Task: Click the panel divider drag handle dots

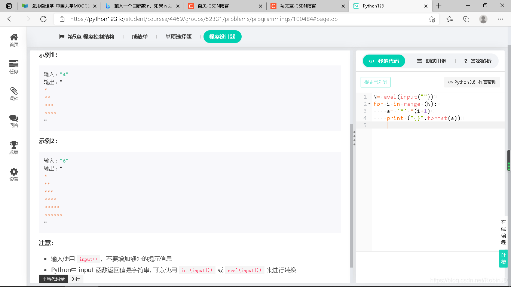Action: (354, 139)
